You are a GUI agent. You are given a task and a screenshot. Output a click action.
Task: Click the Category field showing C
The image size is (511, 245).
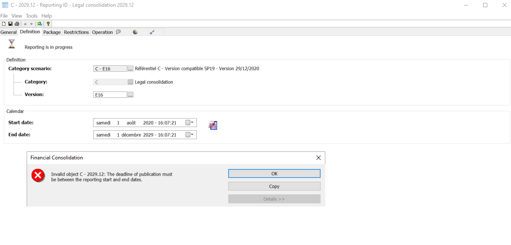point(110,82)
